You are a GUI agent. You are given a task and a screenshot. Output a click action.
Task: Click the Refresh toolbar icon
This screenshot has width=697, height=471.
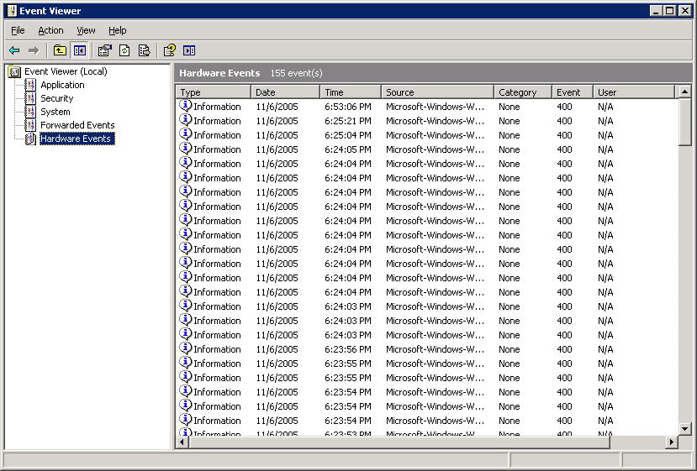point(124,50)
